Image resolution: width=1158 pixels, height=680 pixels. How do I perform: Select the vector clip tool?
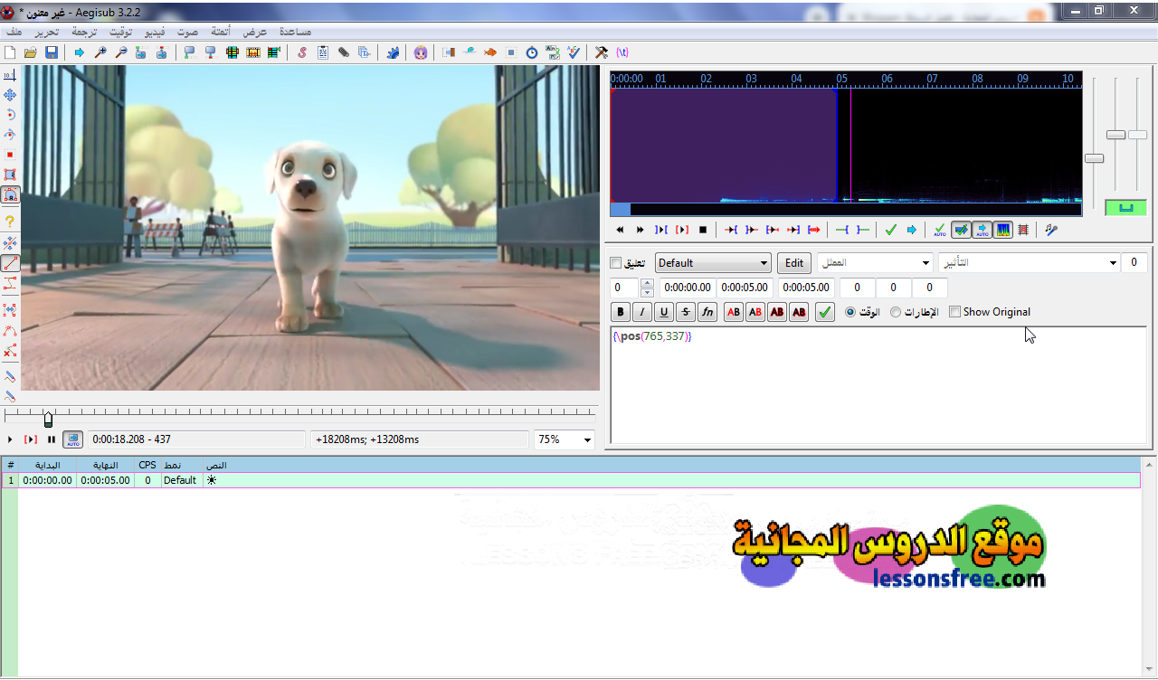[10, 194]
